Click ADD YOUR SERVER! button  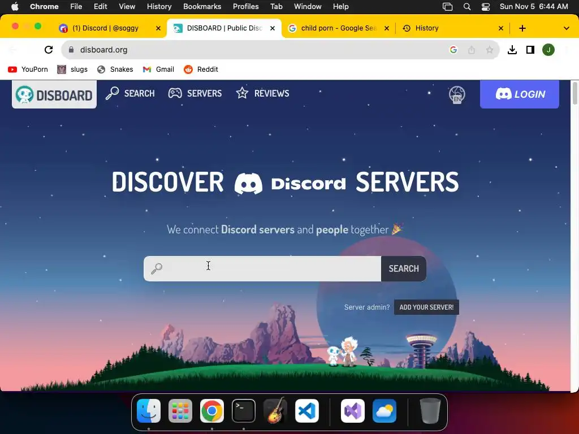[x=426, y=307]
